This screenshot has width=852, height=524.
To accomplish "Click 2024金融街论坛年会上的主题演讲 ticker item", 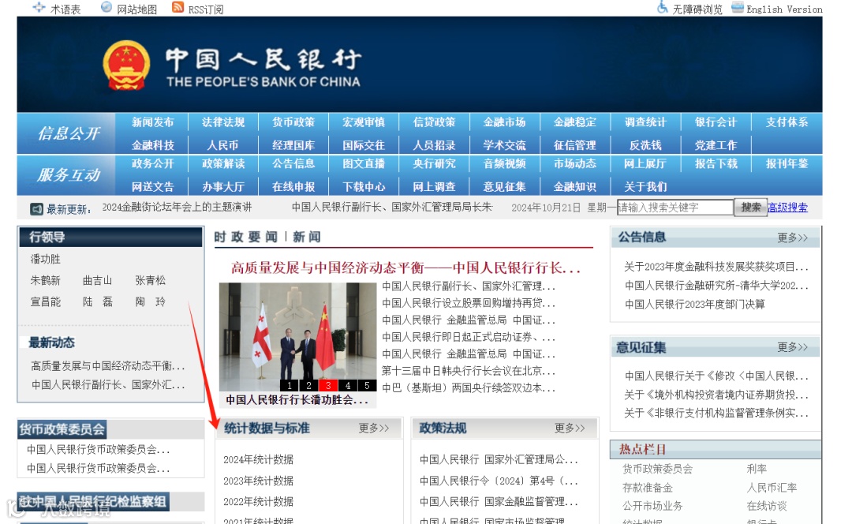I will 177,207.
